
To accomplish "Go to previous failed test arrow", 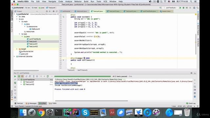I will point(41,76).
